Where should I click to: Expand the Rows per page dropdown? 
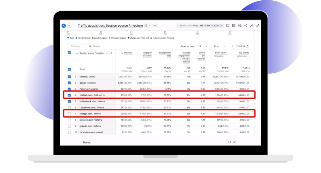[x=203, y=46]
